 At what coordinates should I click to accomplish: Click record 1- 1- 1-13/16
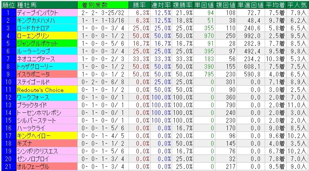tap(103, 21)
